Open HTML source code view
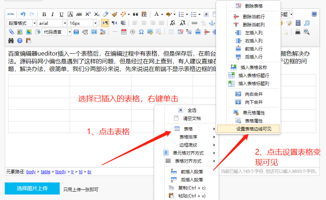The image size is (326, 200). (11, 14)
